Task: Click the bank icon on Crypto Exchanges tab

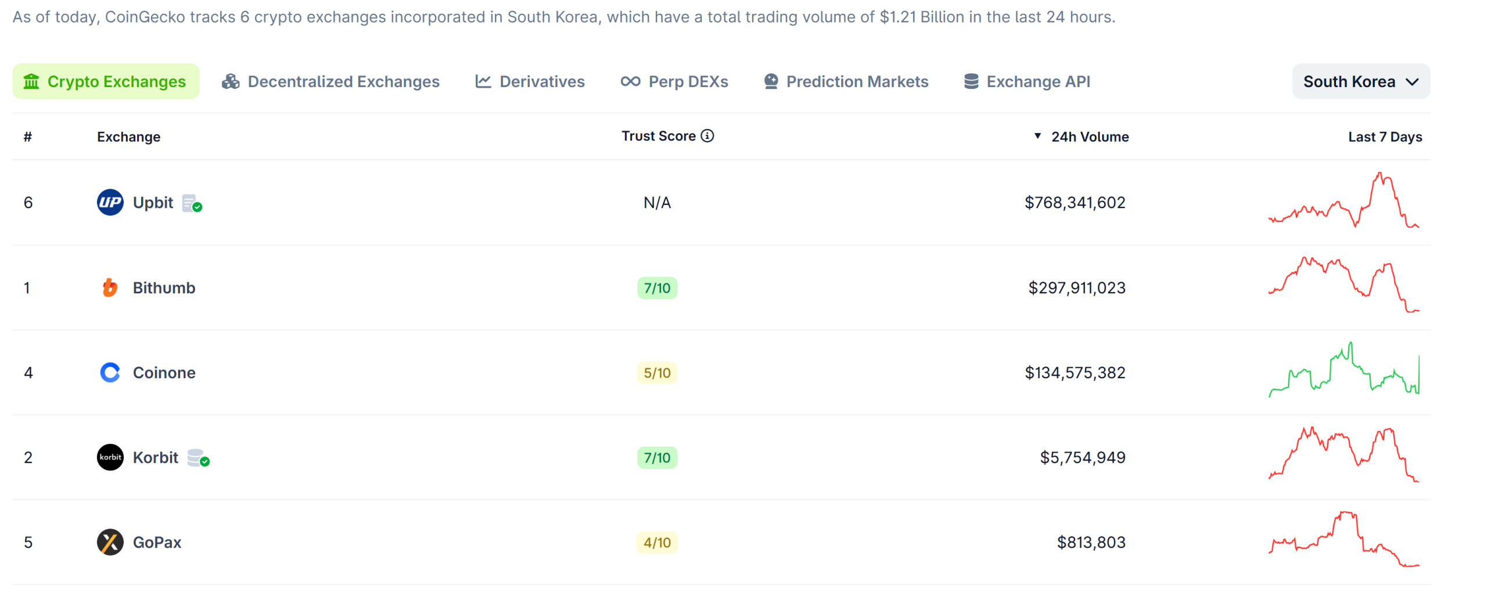Action: click(x=32, y=81)
